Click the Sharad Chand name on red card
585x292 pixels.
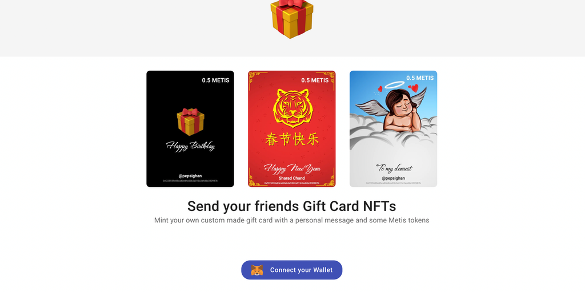292,178
